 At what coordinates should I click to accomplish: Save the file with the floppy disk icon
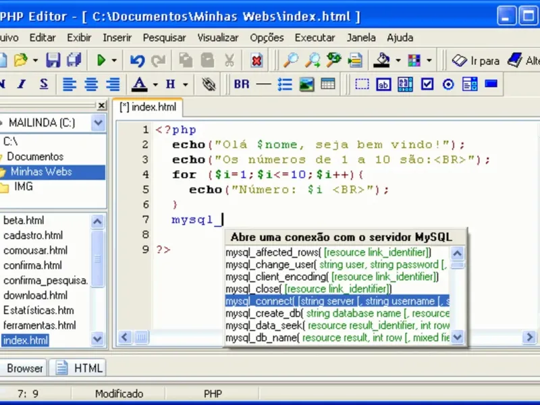pos(53,60)
